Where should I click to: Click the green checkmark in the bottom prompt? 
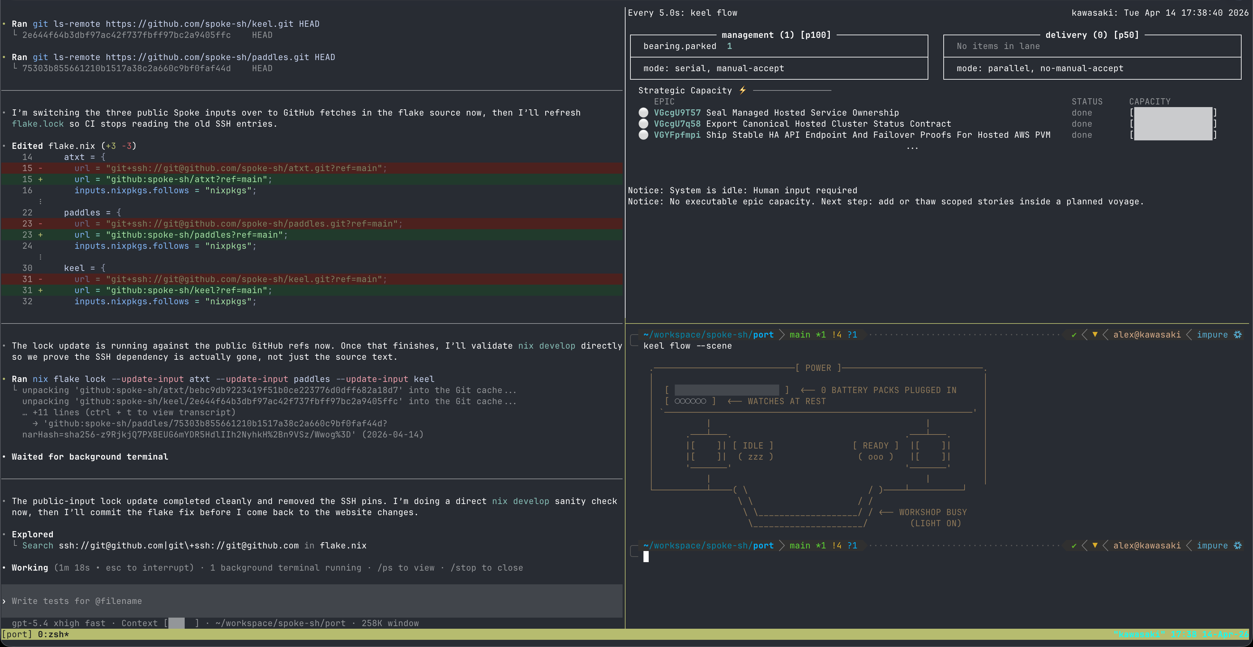point(1074,545)
